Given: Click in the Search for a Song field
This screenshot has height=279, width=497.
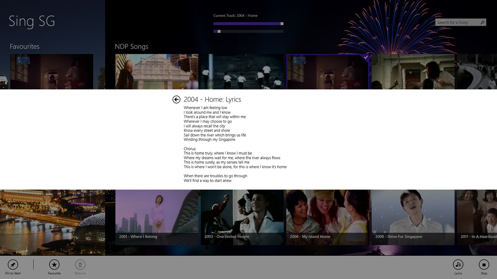Looking at the screenshot, I should click(457, 22).
